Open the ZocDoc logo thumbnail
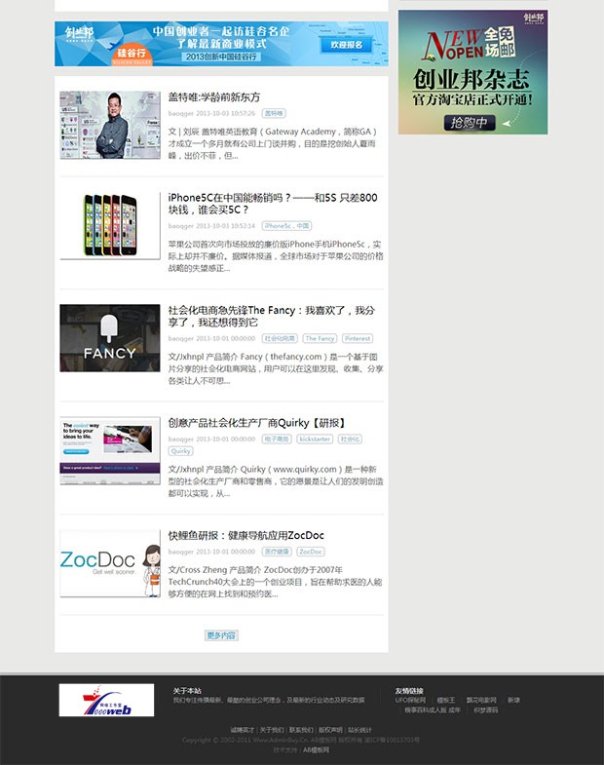The height and width of the screenshot is (765, 604). click(x=110, y=563)
